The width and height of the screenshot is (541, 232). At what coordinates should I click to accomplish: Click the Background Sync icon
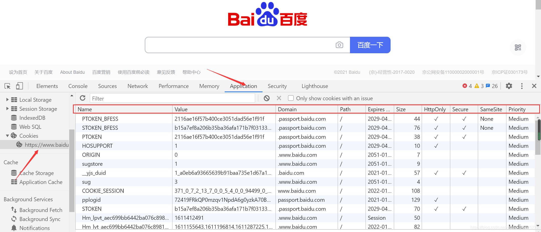click(14, 219)
